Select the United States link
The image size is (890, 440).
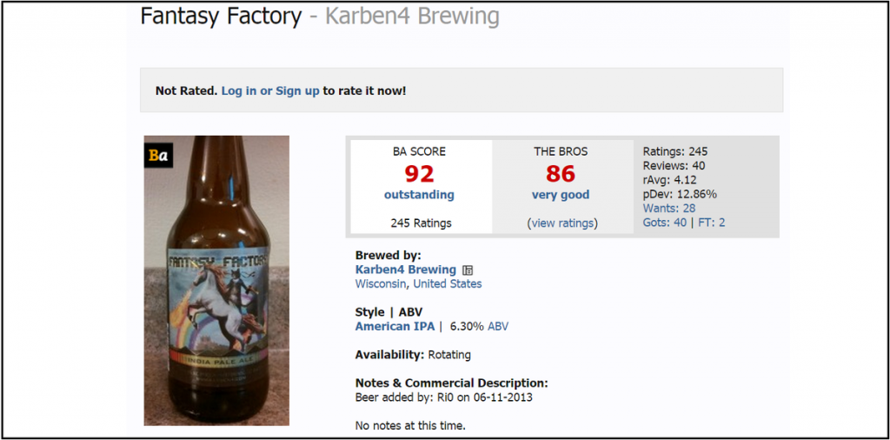(x=448, y=283)
